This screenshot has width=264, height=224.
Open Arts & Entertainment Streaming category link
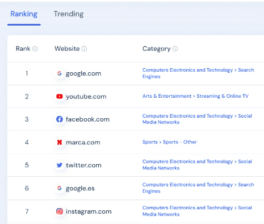(x=195, y=96)
